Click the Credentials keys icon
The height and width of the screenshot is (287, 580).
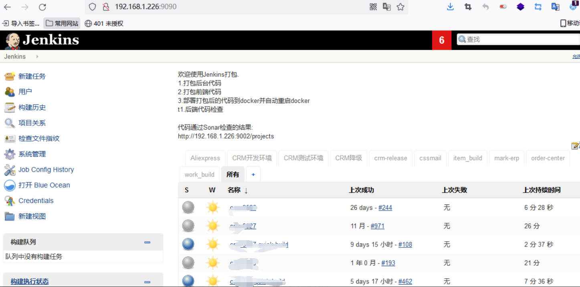pos(10,201)
